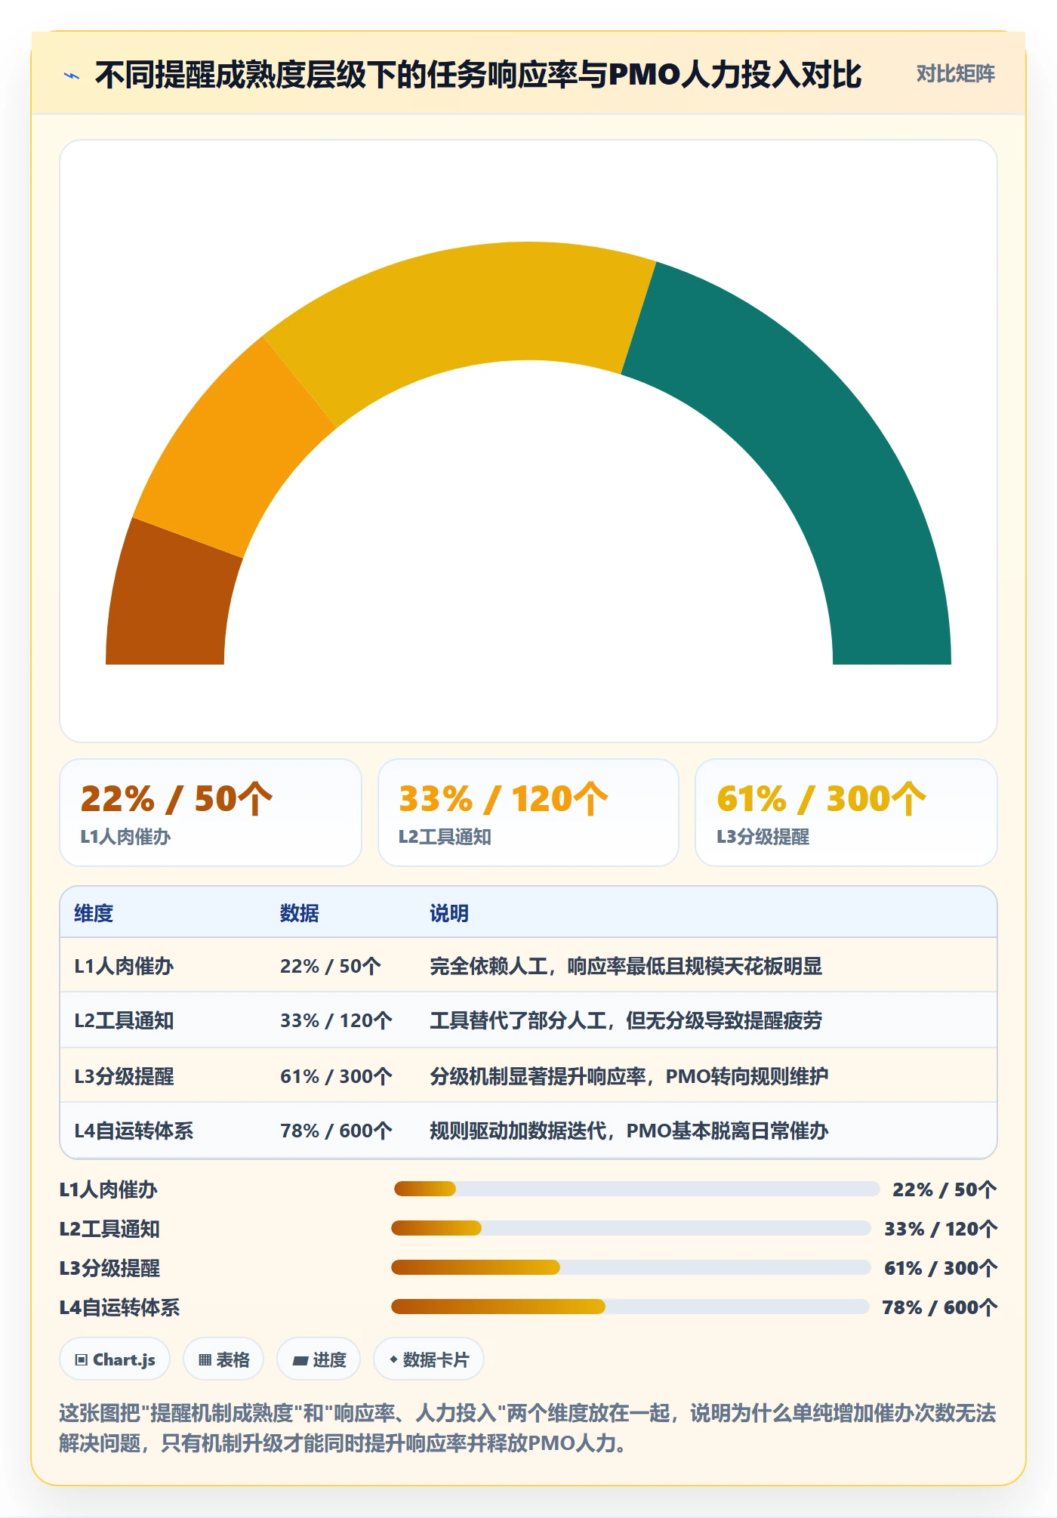Open the "22% / 50个" L1人肉催办 stat card
The image size is (1057, 1518).
click(211, 813)
